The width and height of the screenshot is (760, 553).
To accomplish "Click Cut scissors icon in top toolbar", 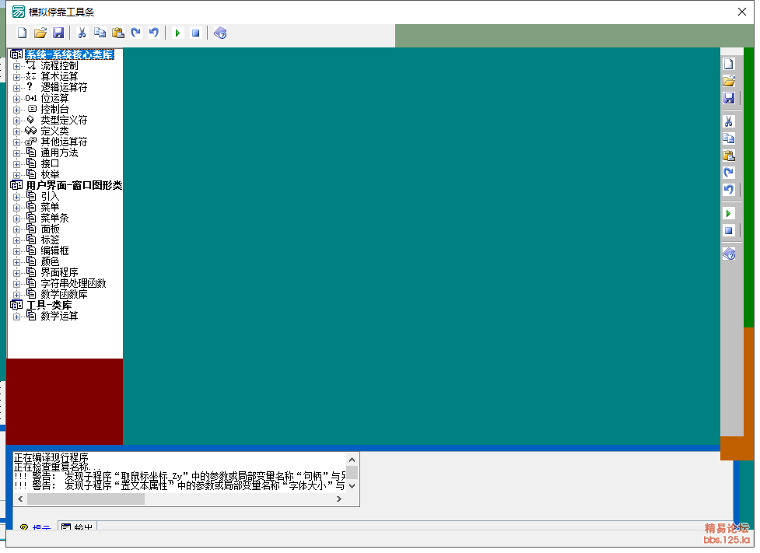I will coord(82,33).
